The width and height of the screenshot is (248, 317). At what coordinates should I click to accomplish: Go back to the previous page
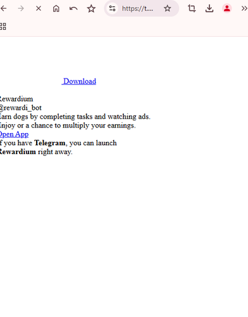pos(4,8)
